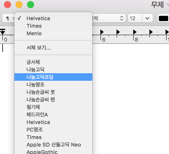169x154 pixels.
Task: Choose Helvetica below 헤드라인A in all fonts
Action: 53,122
